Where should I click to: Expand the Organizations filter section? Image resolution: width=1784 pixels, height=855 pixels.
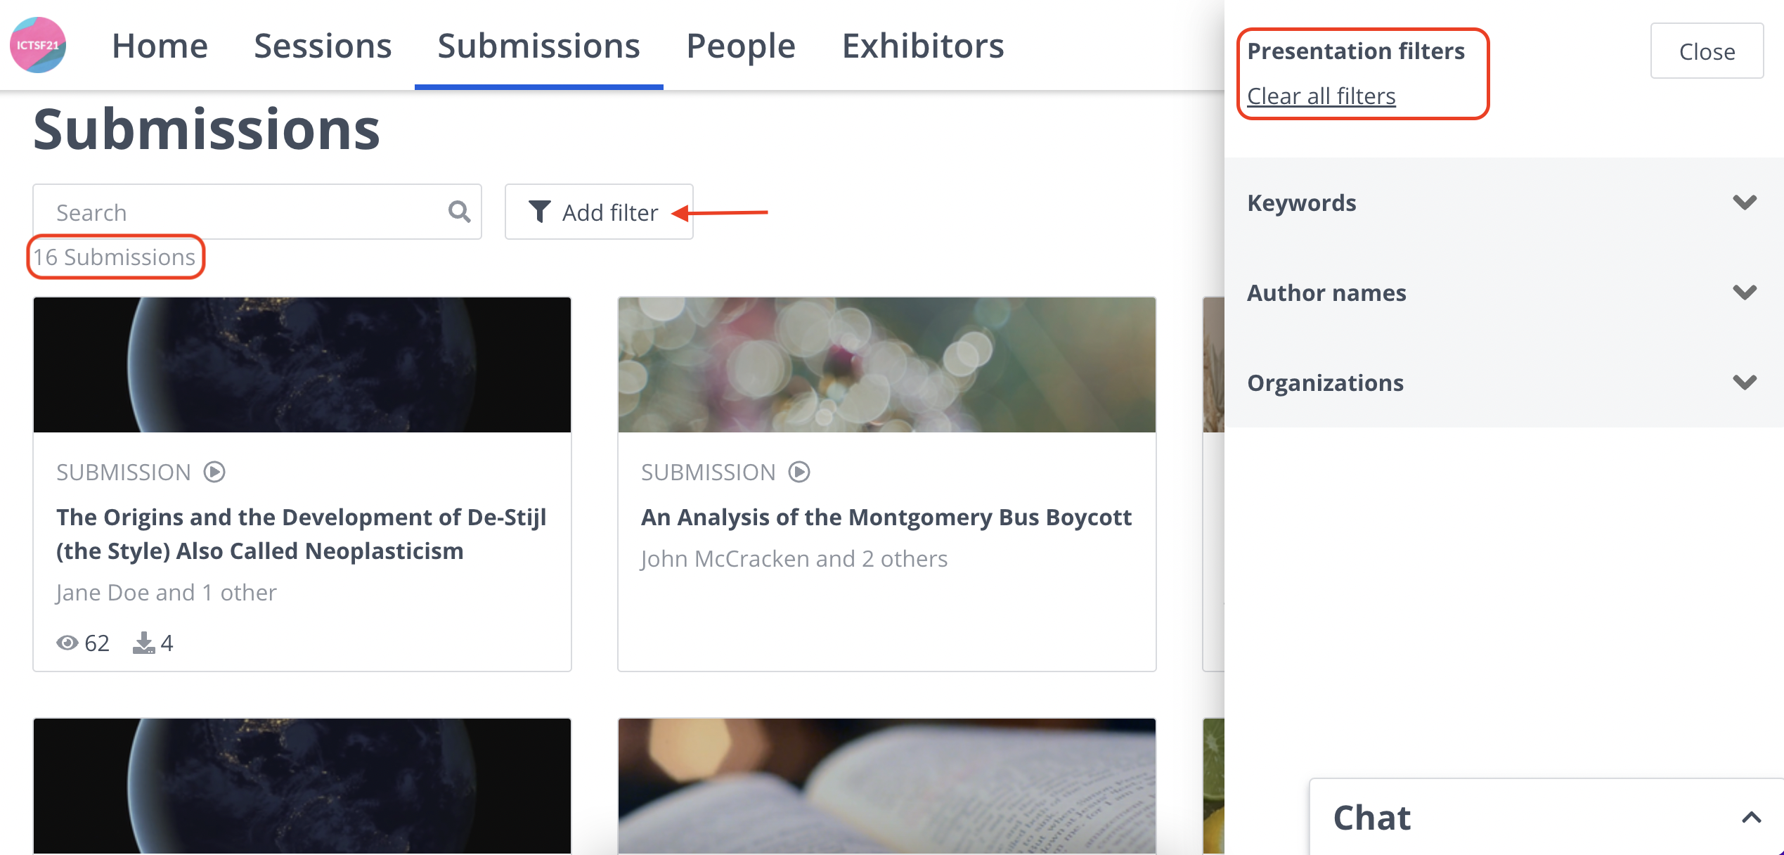(1503, 382)
